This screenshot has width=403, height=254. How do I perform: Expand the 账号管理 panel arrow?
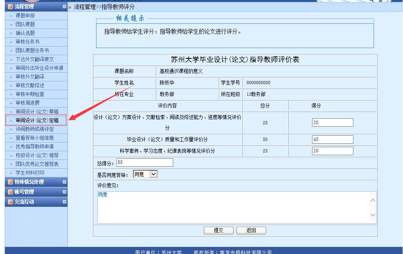click(x=64, y=192)
